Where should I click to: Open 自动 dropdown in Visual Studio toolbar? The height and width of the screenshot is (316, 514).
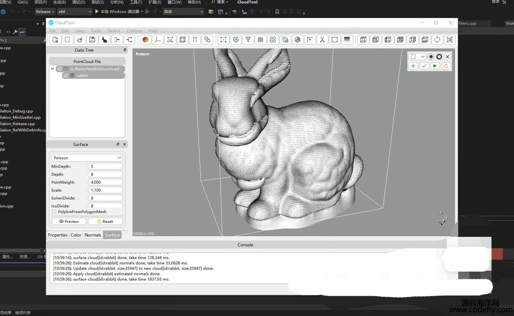[183, 11]
